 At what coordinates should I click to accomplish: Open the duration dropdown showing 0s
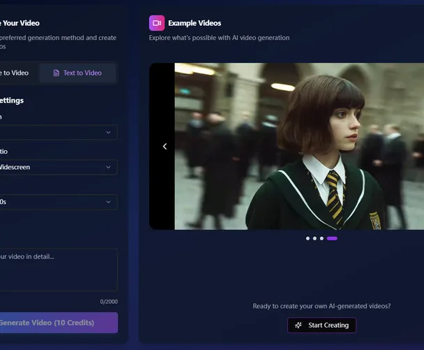coord(59,202)
